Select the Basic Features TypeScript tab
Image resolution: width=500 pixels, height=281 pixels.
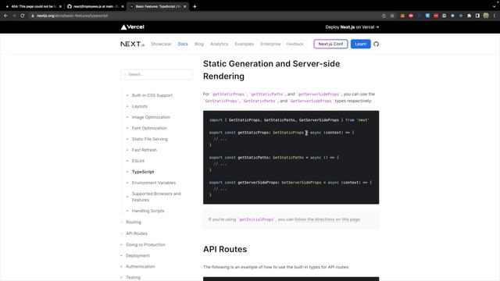pos(158,6)
